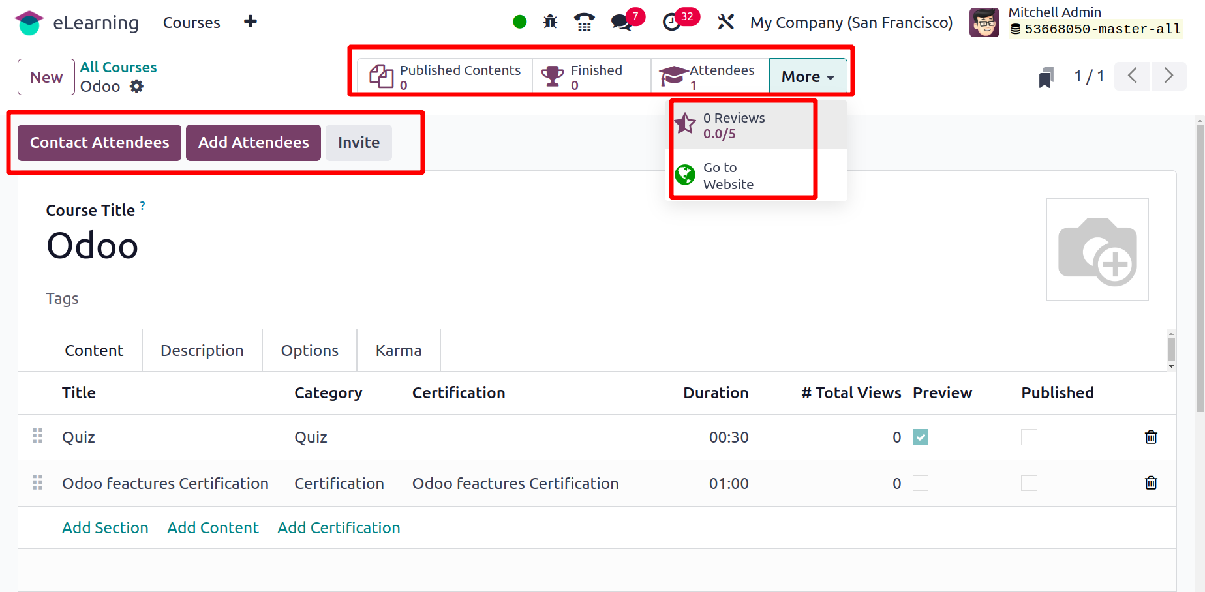Click the bookmark icon beside the pager
The height and width of the screenshot is (592, 1205).
[1046, 77]
